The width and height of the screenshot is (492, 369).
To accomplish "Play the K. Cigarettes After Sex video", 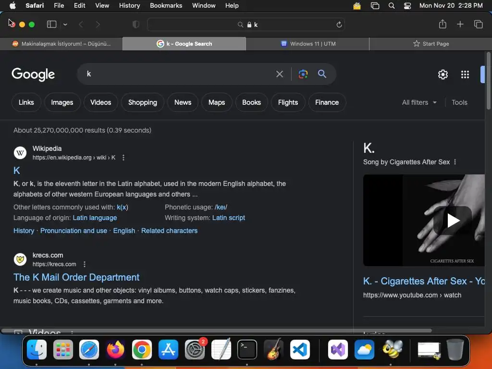I will pos(452,220).
